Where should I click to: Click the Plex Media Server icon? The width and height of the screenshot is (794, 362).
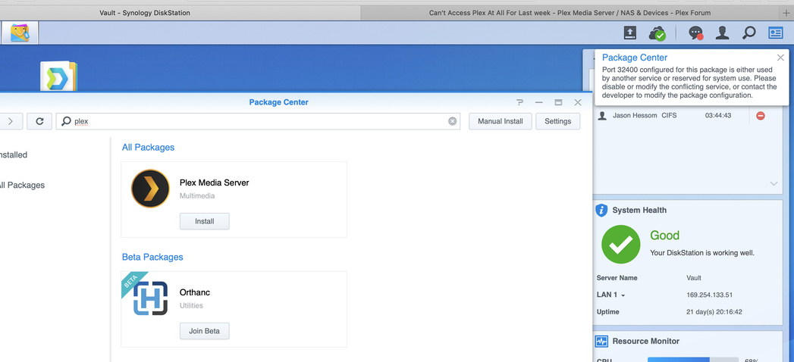click(150, 189)
